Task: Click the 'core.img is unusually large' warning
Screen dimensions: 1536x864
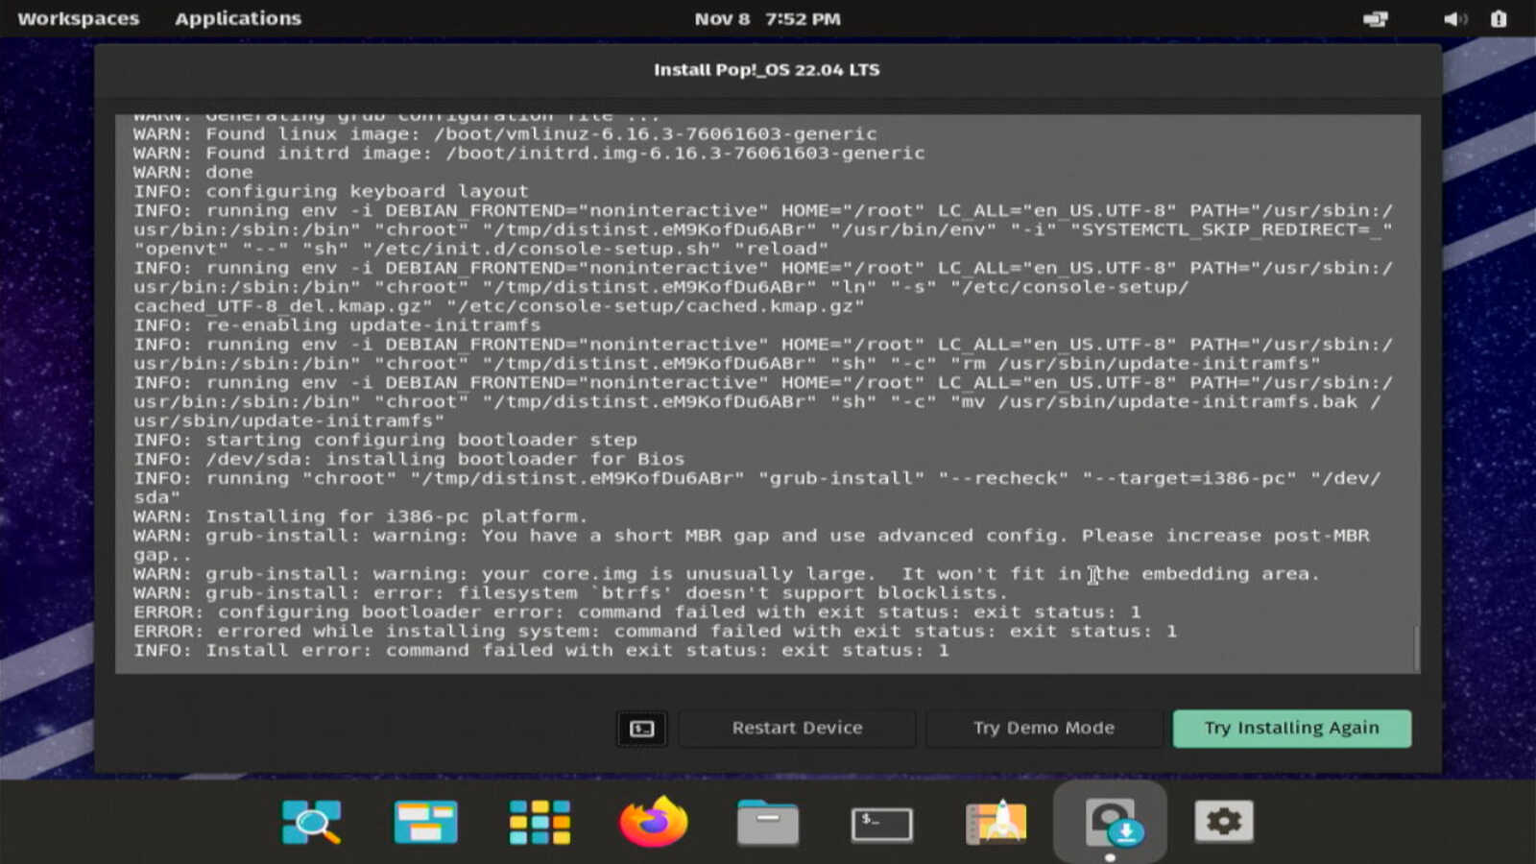Action: 727,574
